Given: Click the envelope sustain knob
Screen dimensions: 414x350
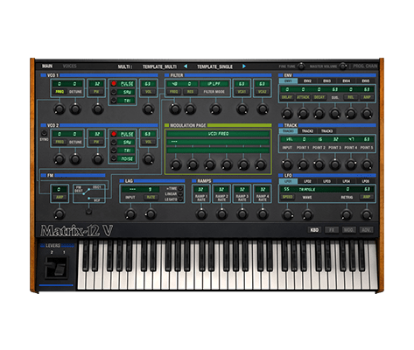Looking at the screenshot, I should click(335, 113).
